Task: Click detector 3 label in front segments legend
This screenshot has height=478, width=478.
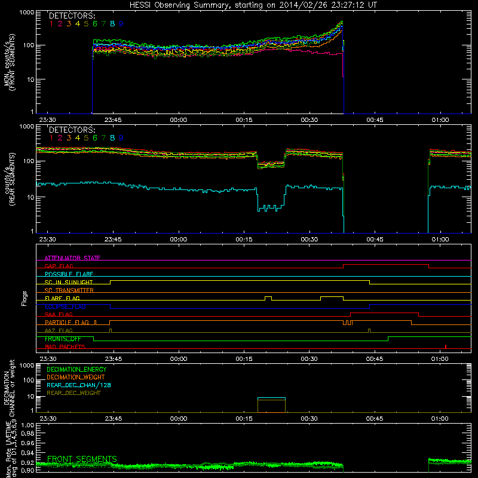Action: coord(69,24)
